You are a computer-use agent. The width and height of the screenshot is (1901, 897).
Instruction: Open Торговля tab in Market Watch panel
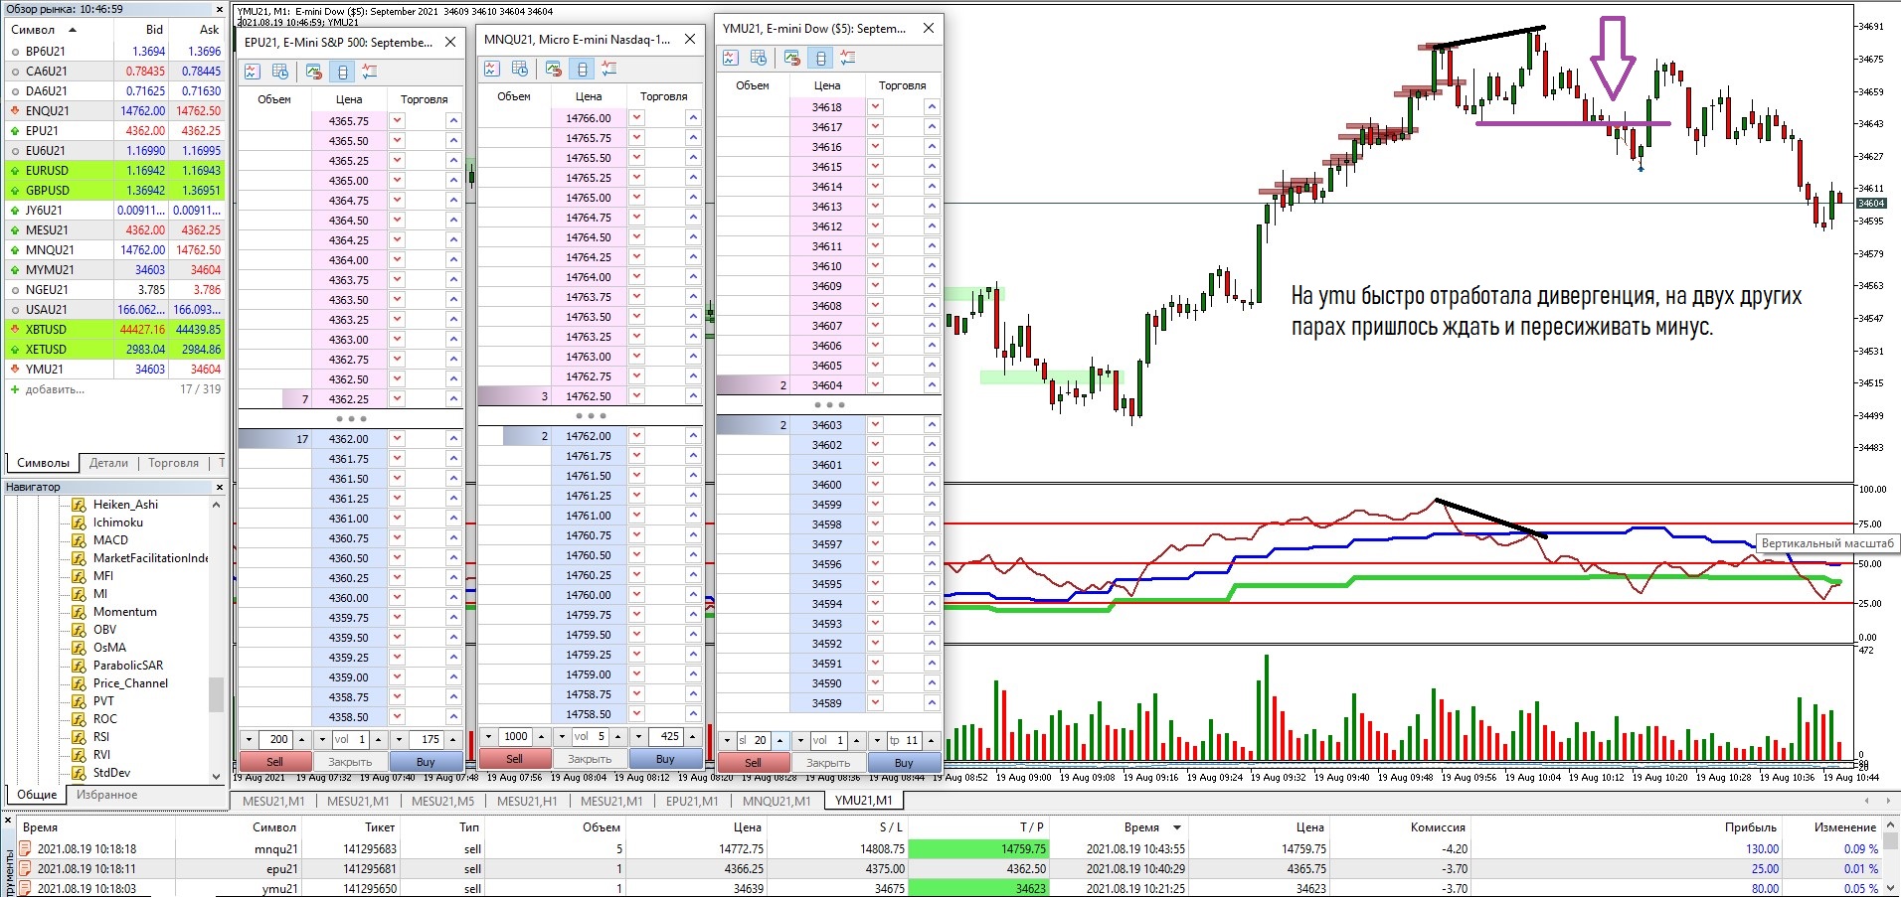173,463
